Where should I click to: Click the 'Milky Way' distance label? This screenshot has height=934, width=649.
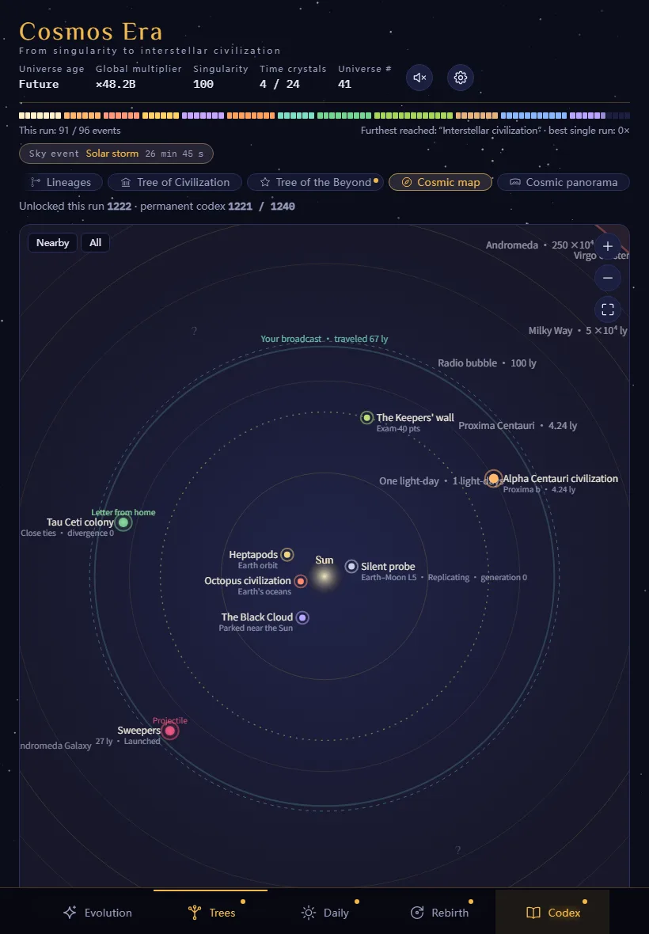[x=578, y=331]
